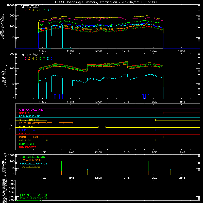Click detector 8 in front segments legend
Viewport: 203px width, 203px height.
click(x=48, y=10)
